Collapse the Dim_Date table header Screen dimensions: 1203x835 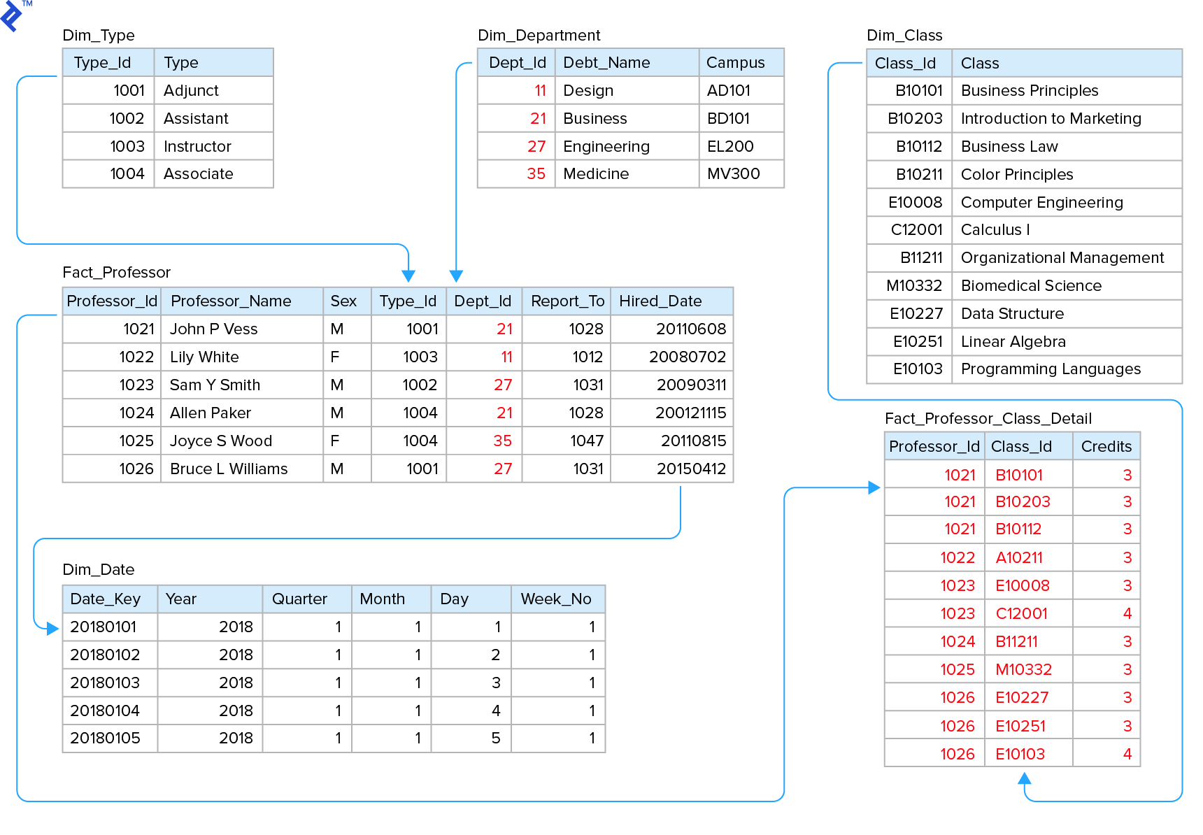point(99,569)
